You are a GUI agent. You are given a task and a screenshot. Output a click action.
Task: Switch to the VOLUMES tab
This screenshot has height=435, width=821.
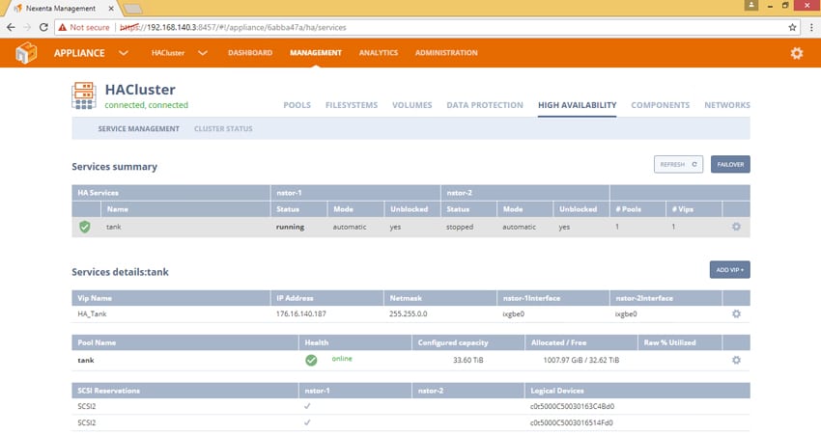coord(412,105)
